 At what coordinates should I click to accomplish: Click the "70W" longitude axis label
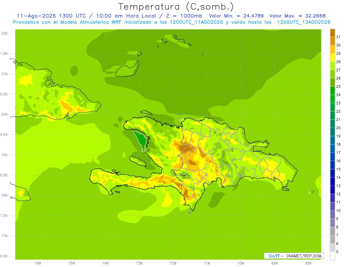(241, 263)
